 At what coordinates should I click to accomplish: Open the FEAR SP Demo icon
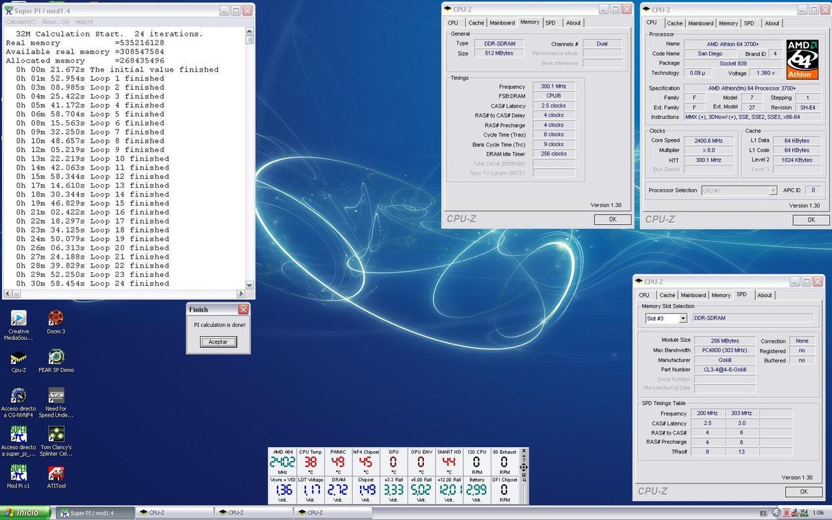click(56, 357)
